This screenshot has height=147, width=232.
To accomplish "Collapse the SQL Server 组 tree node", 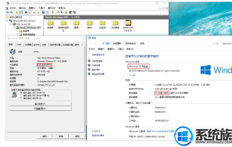I will click(x=11, y=24).
